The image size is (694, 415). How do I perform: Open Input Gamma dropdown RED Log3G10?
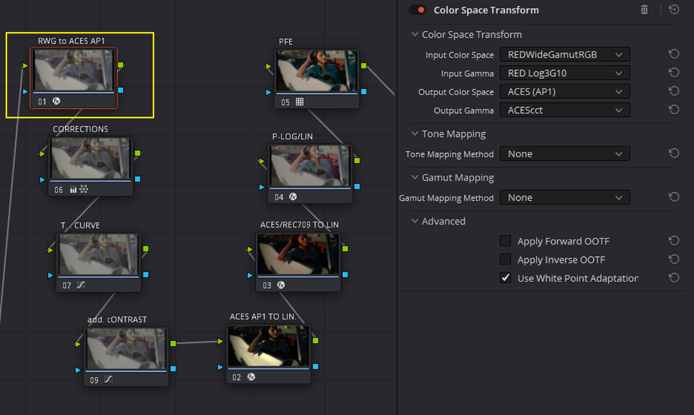[x=565, y=73]
